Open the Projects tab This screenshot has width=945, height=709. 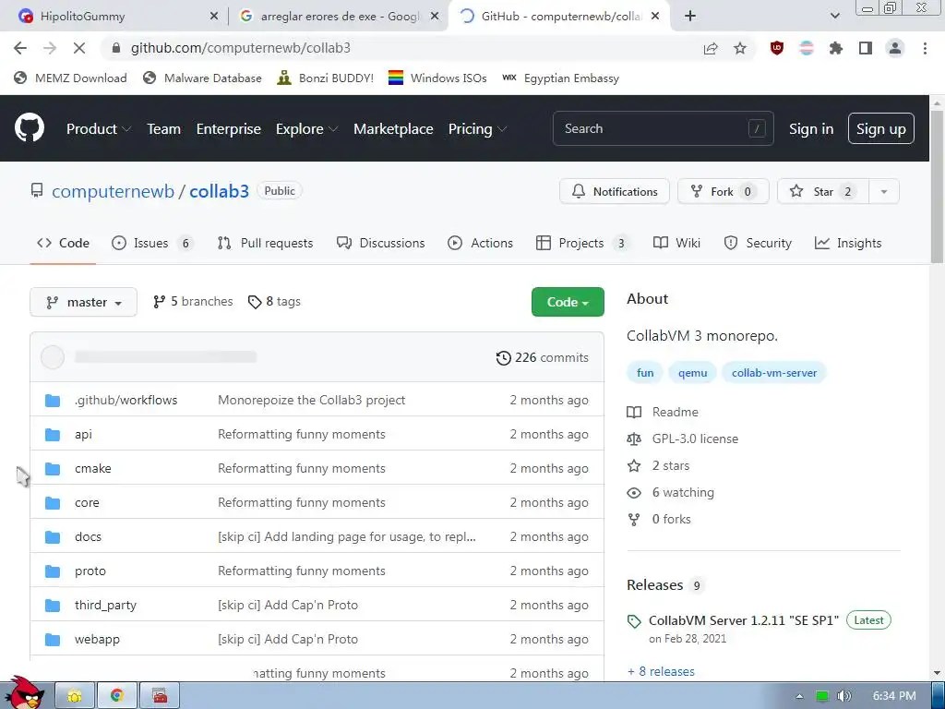coord(581,244)
